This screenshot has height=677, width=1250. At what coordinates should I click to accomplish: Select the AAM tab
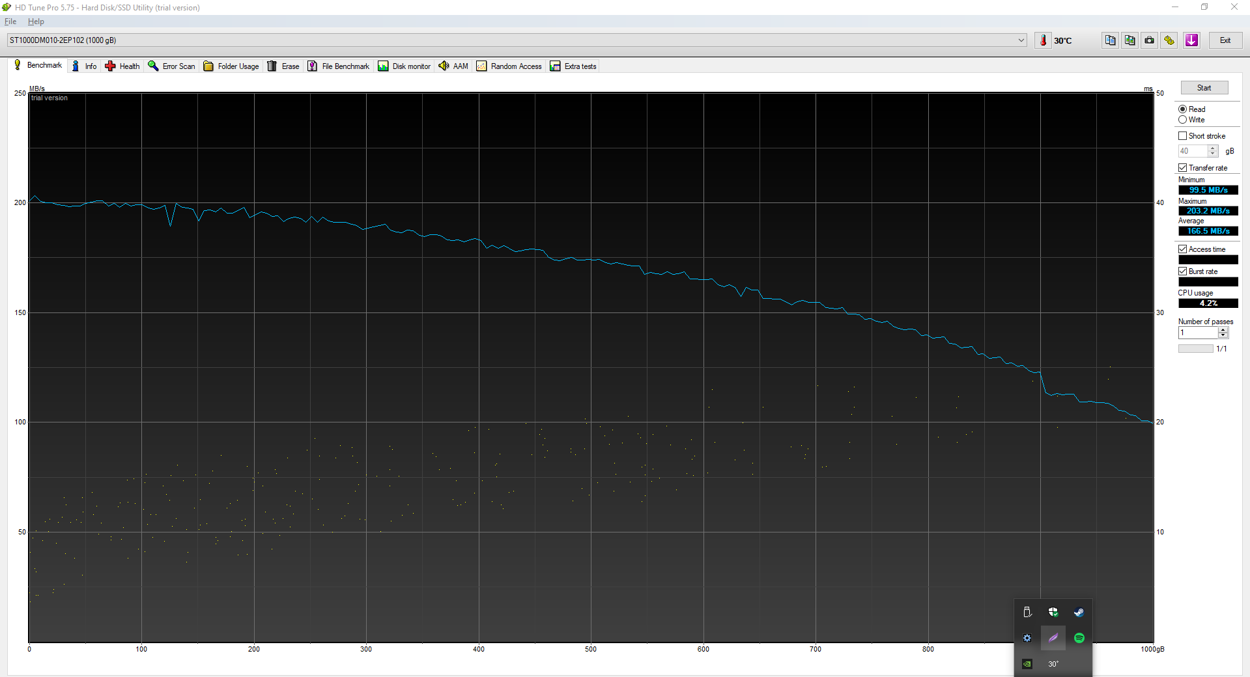pyautogui.click(x=453, y=66)
